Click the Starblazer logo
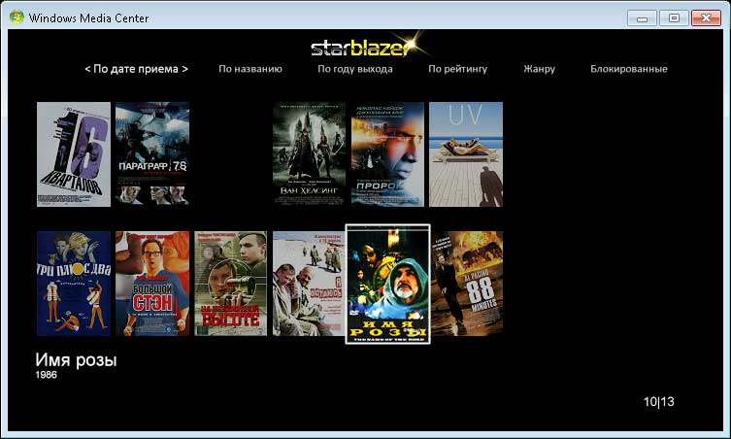The height and width of the screenshot is (439, 731). click(367, 46)
